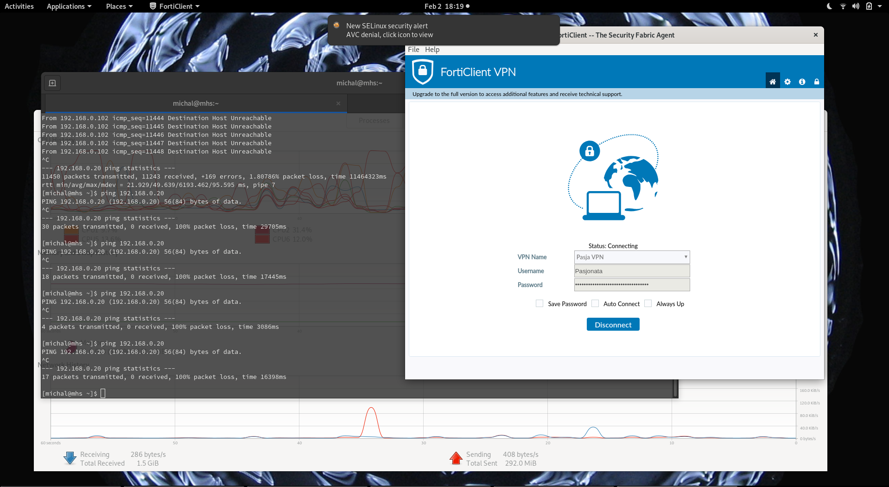The image size is (889, 487).
Task: Open the clock showing Feb 2 18:19
Action: [447, 6]
